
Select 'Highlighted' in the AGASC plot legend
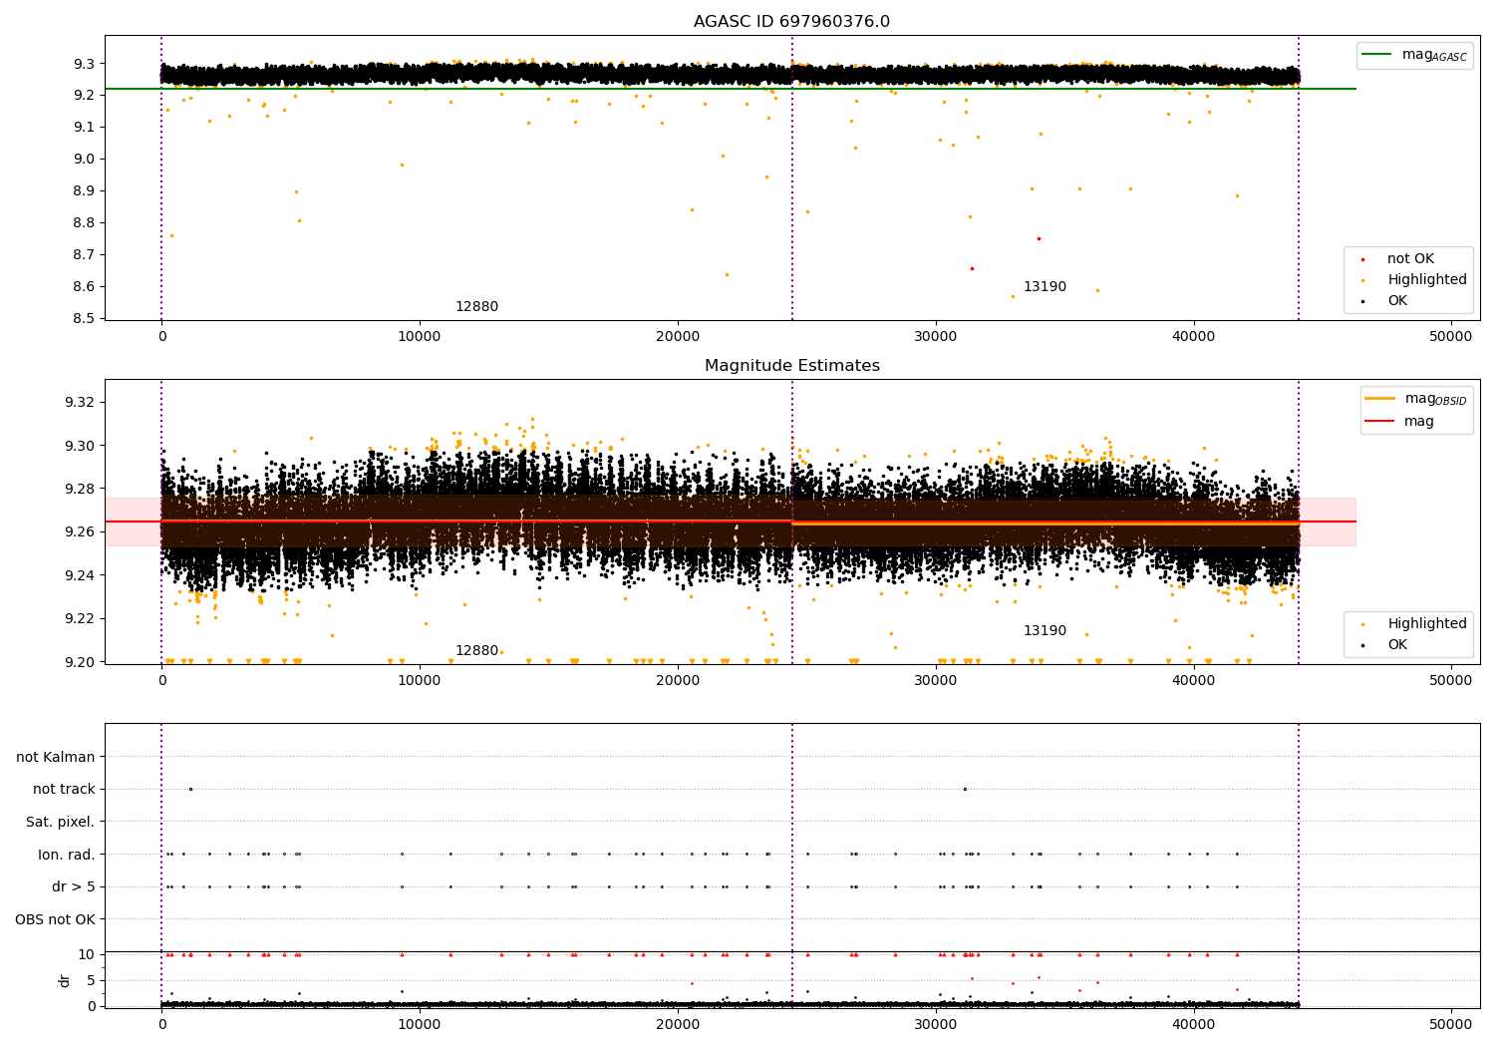click(1427, 280)
